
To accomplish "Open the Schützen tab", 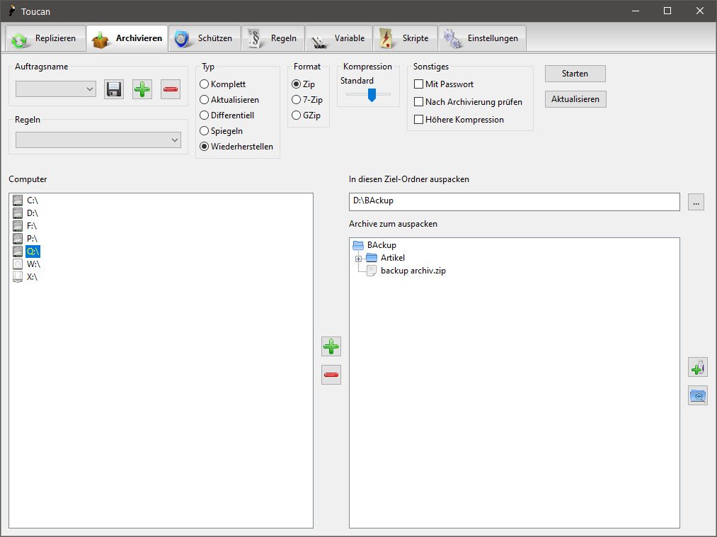I will [205, 38].
